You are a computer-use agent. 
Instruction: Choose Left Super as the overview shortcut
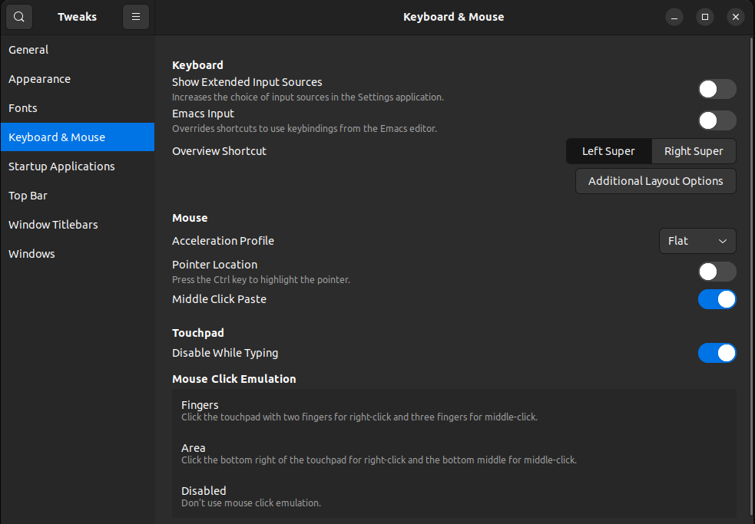[608, 151]
